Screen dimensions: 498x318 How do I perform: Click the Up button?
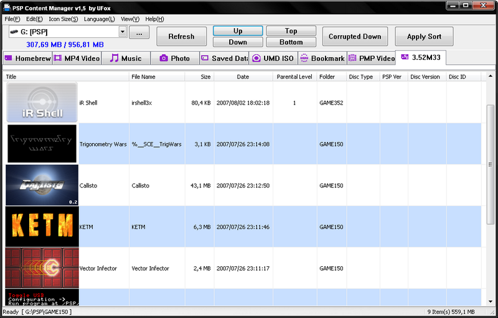click(x=238, y=30)
